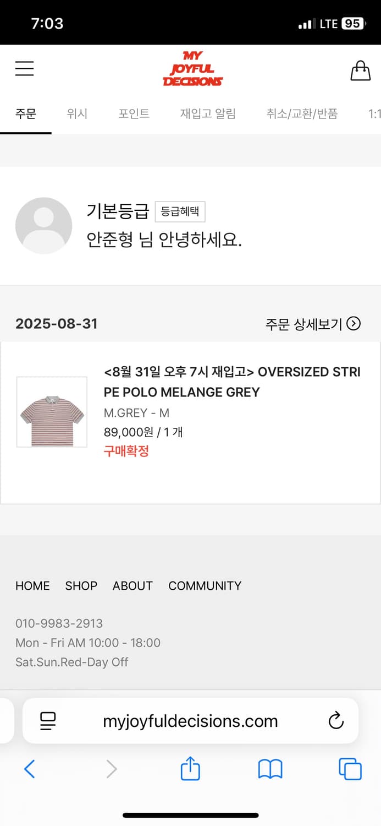Image resolution: width=381 pixels, height=826 pixels.
Task: Open the SHOP footer link
Action: click(x=81, y=586)
